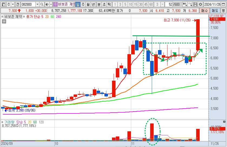
Task: Select the 초 second chart period
Action: click(x=104, y=5)
